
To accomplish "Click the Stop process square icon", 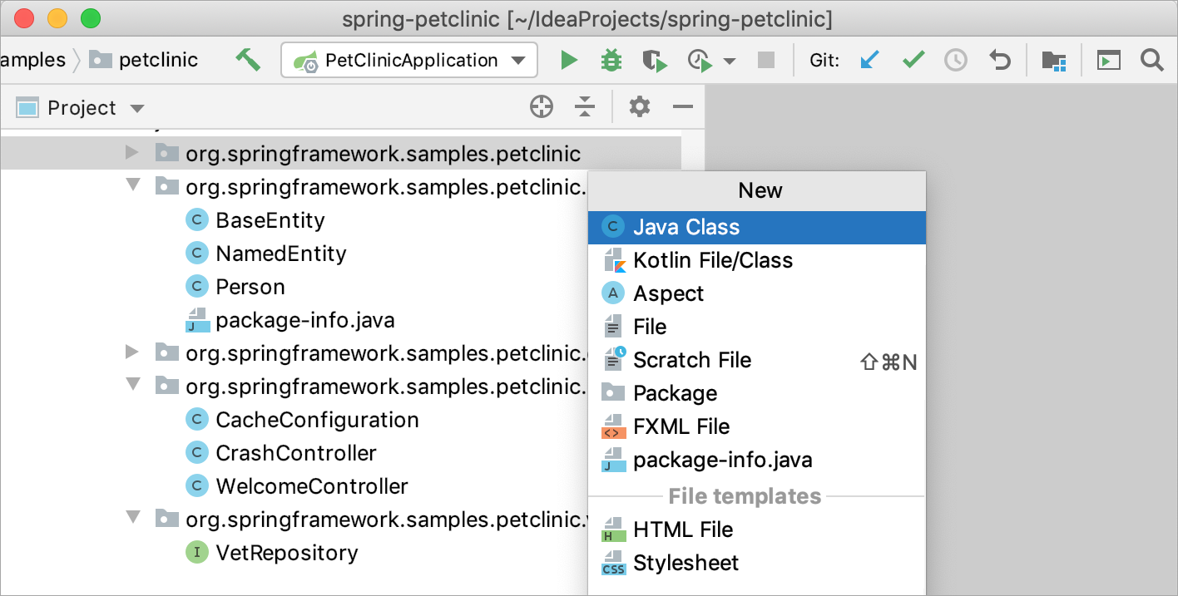I will point(765,60).
